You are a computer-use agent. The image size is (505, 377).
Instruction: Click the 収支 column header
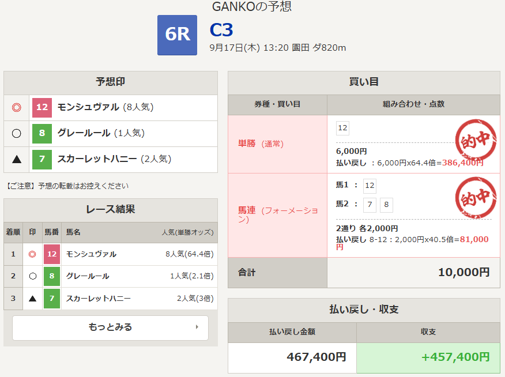coord(428,332)
